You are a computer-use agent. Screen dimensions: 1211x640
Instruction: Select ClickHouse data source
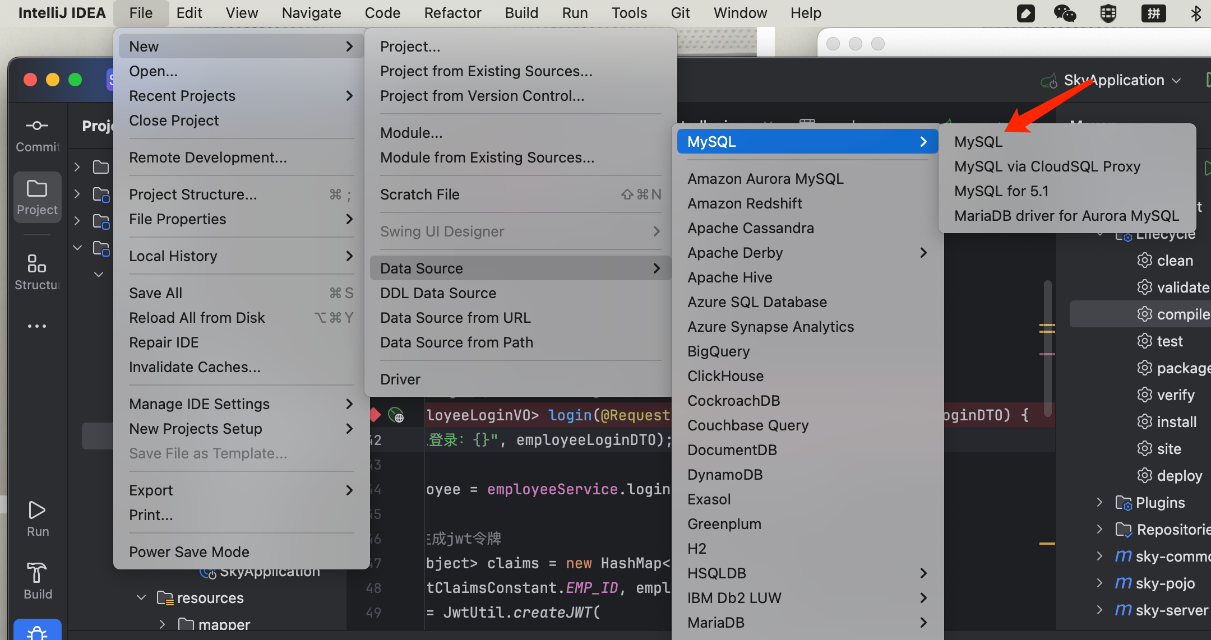(725, 376)
